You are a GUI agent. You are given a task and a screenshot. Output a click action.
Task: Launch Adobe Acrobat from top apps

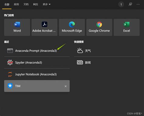point(44,27)
